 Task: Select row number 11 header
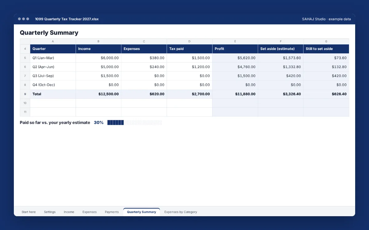click(x=25, y=112)
